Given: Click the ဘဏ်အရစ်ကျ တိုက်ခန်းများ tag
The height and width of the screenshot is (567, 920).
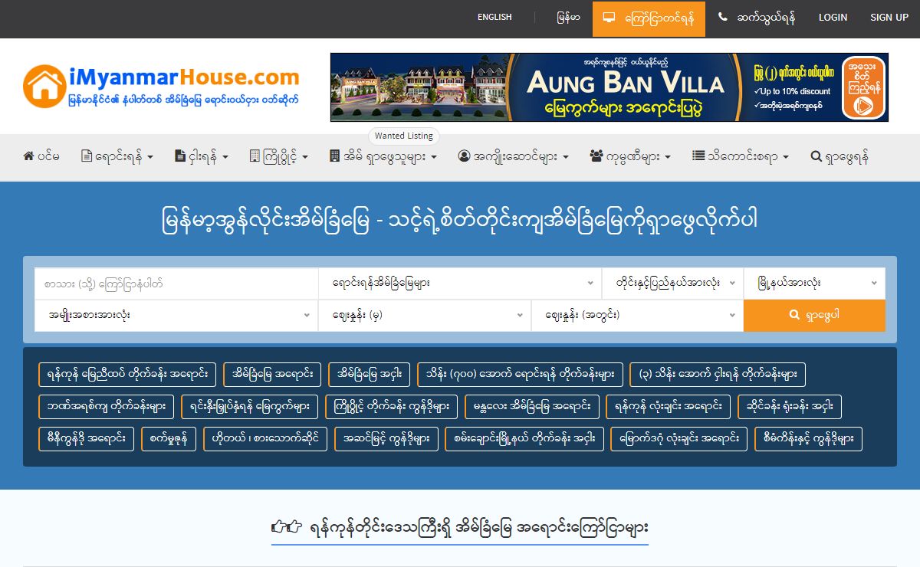Looking at the screenshot, I should [x=107, y=407].
